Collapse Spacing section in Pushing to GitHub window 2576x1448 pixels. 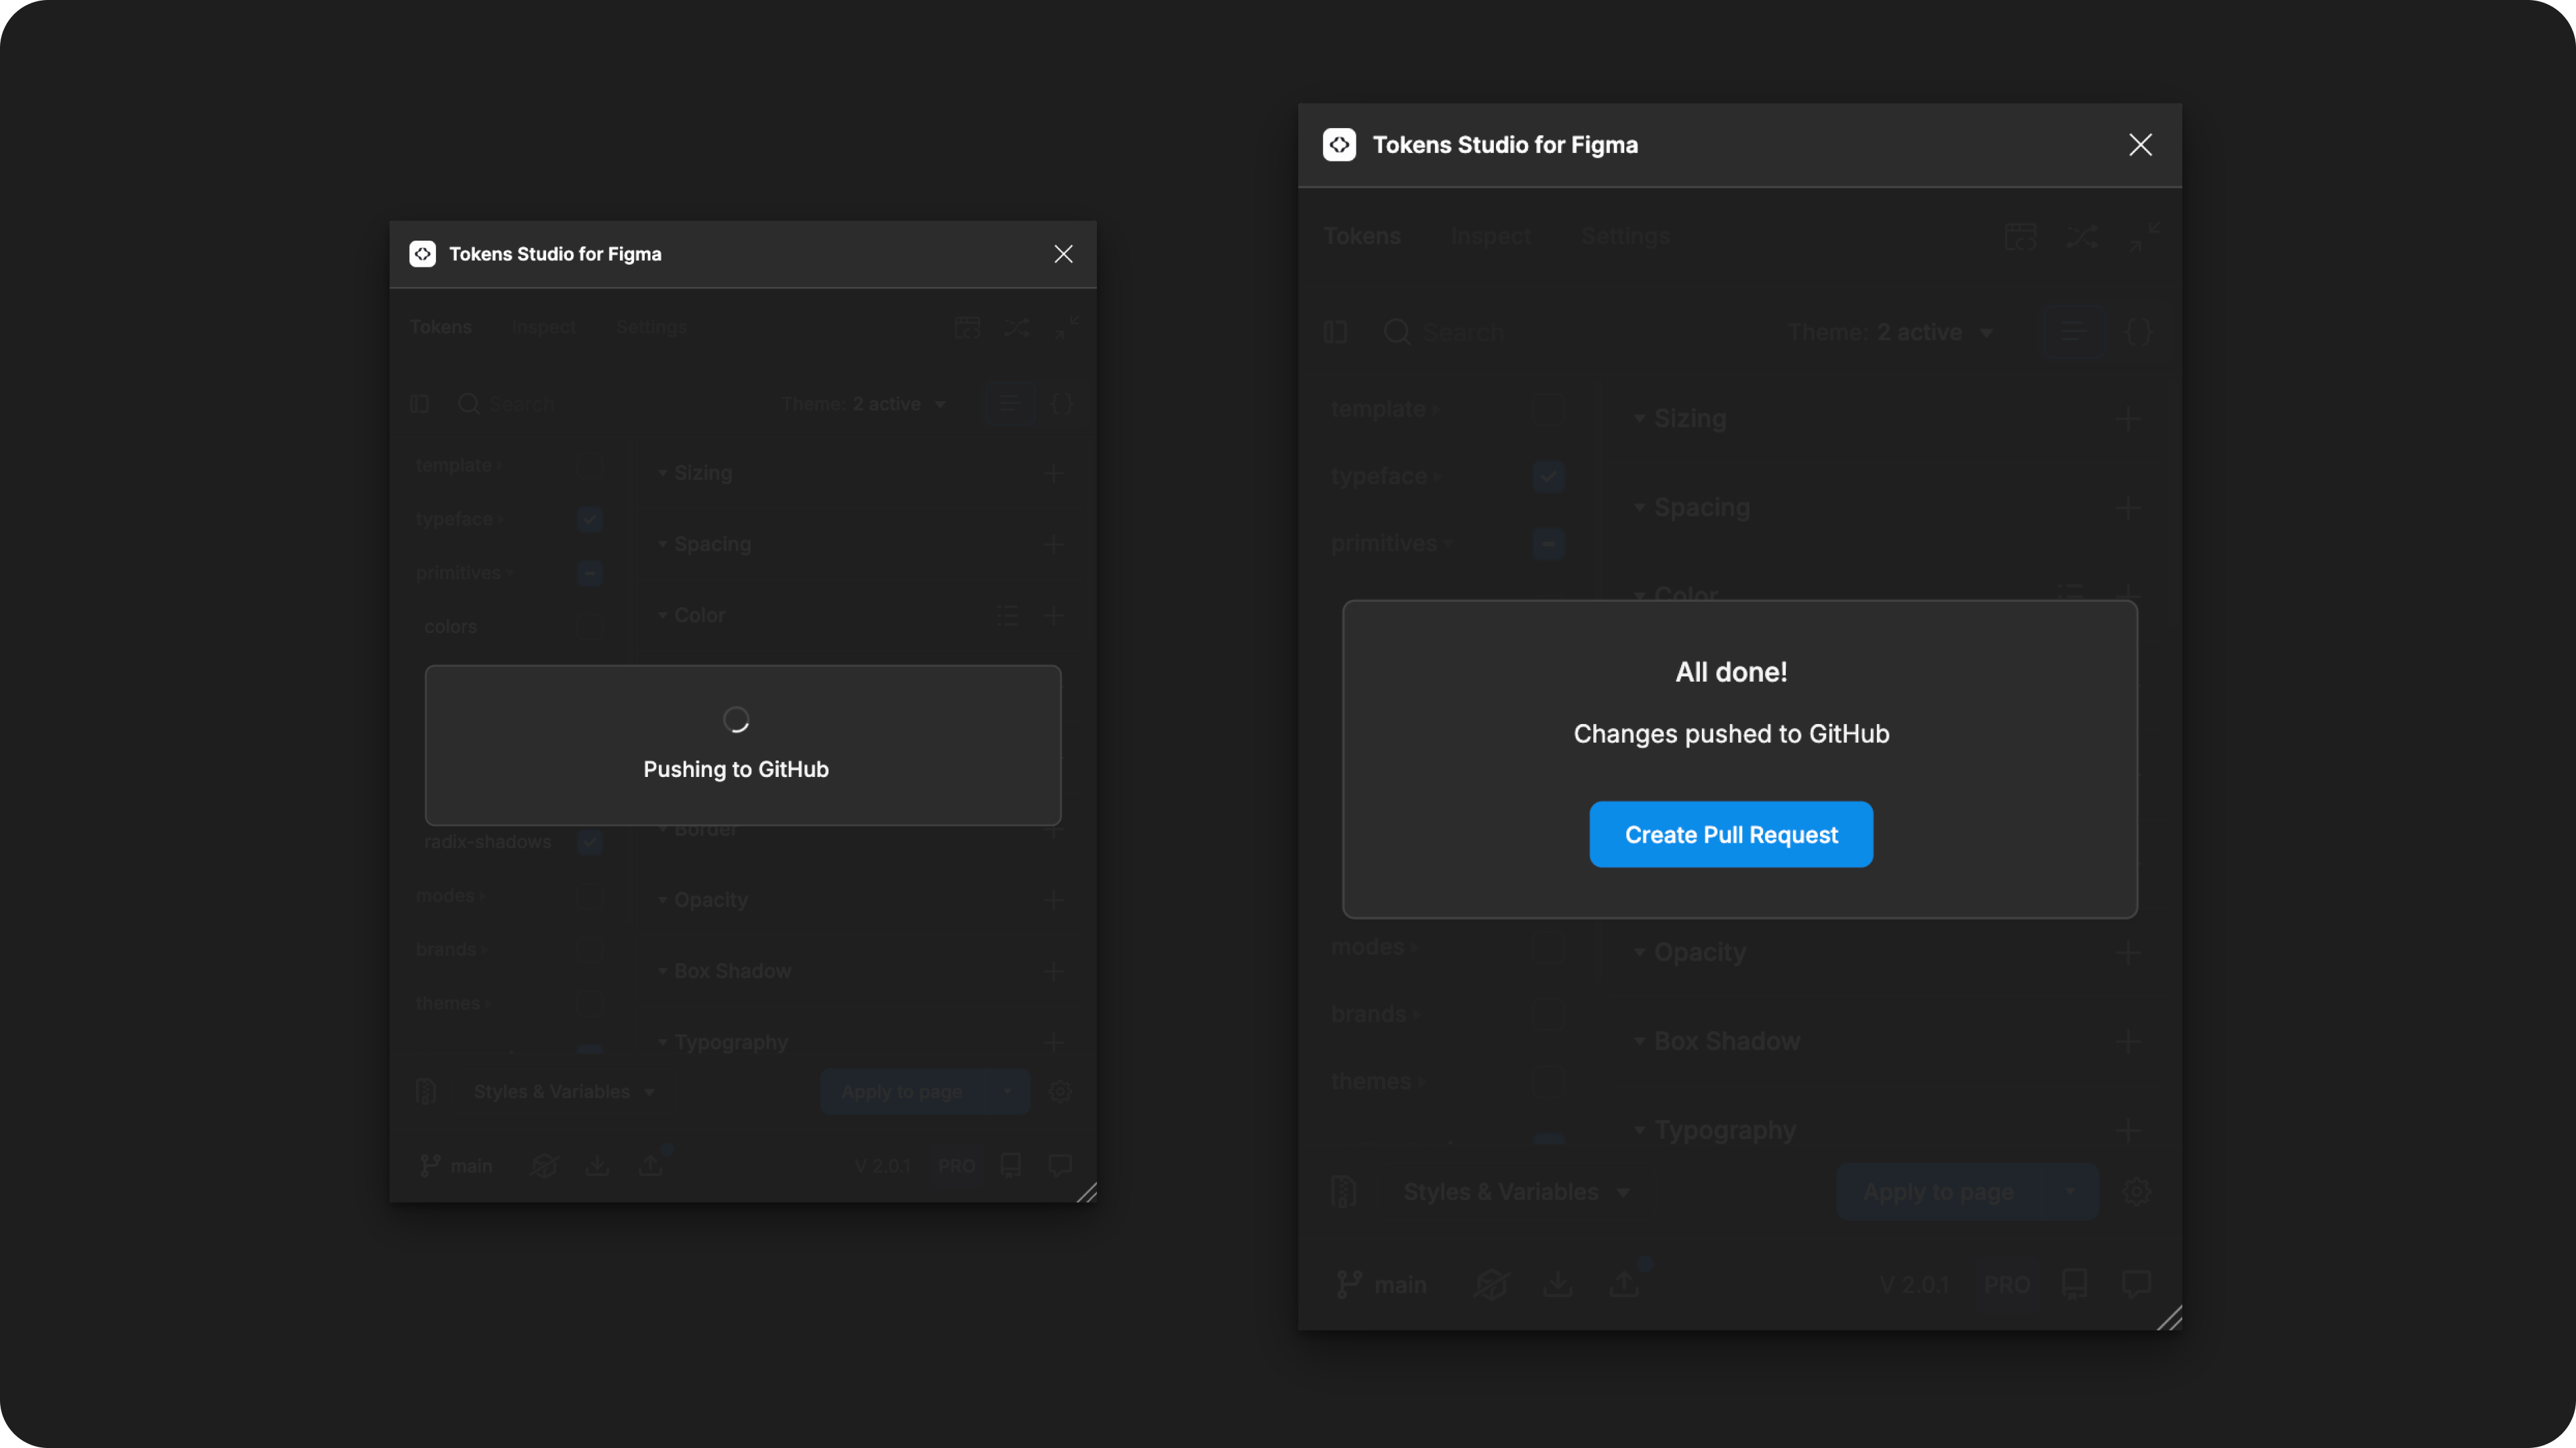[x=704, y=544]
